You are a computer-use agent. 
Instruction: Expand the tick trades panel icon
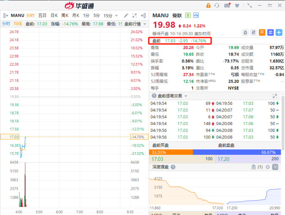click(x=275, y=96)
